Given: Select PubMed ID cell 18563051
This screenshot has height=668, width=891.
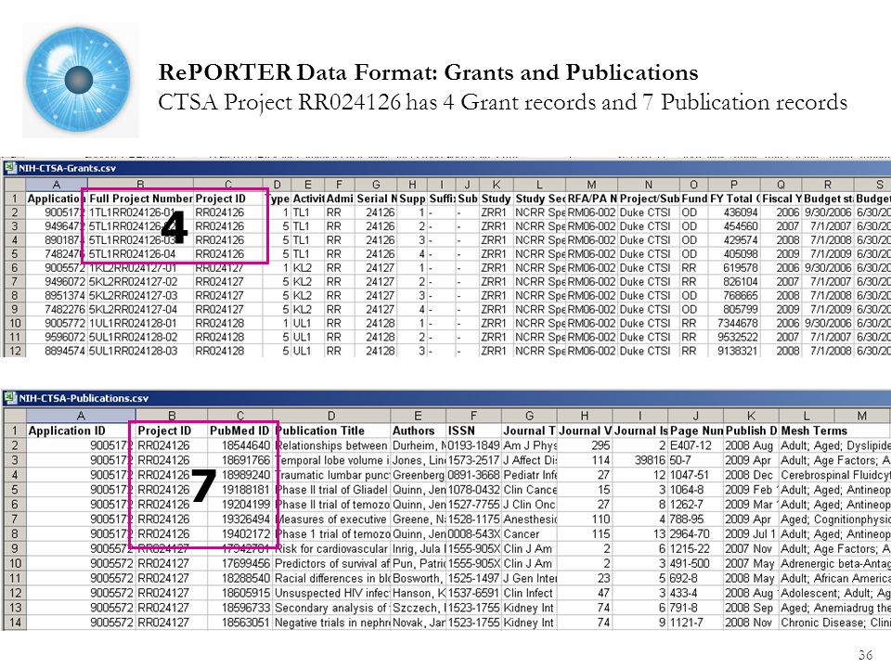Looking at the screenshot, I should 239,623.
